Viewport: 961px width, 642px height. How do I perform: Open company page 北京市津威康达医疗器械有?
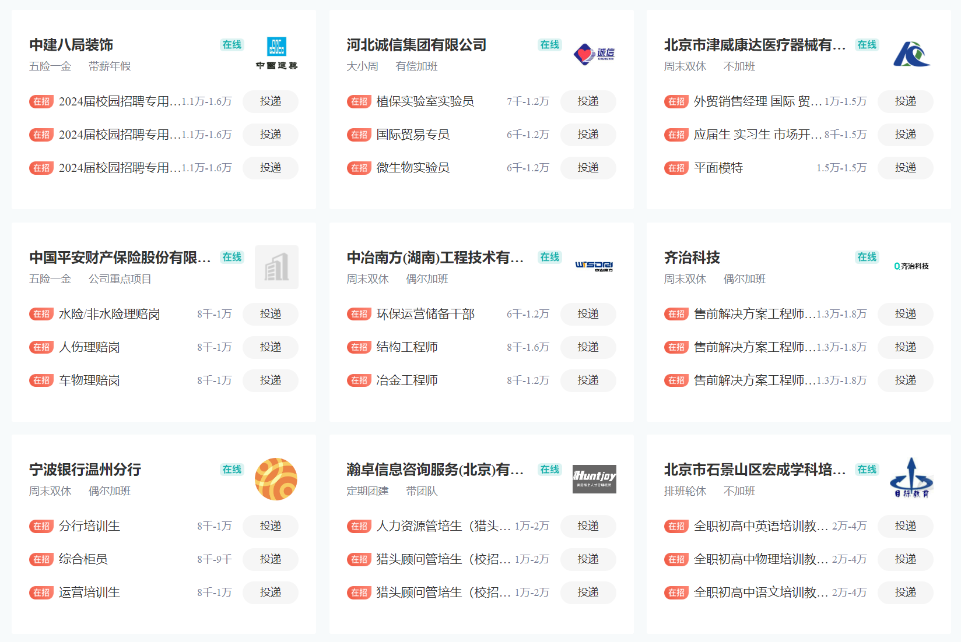tap(755, 45)
